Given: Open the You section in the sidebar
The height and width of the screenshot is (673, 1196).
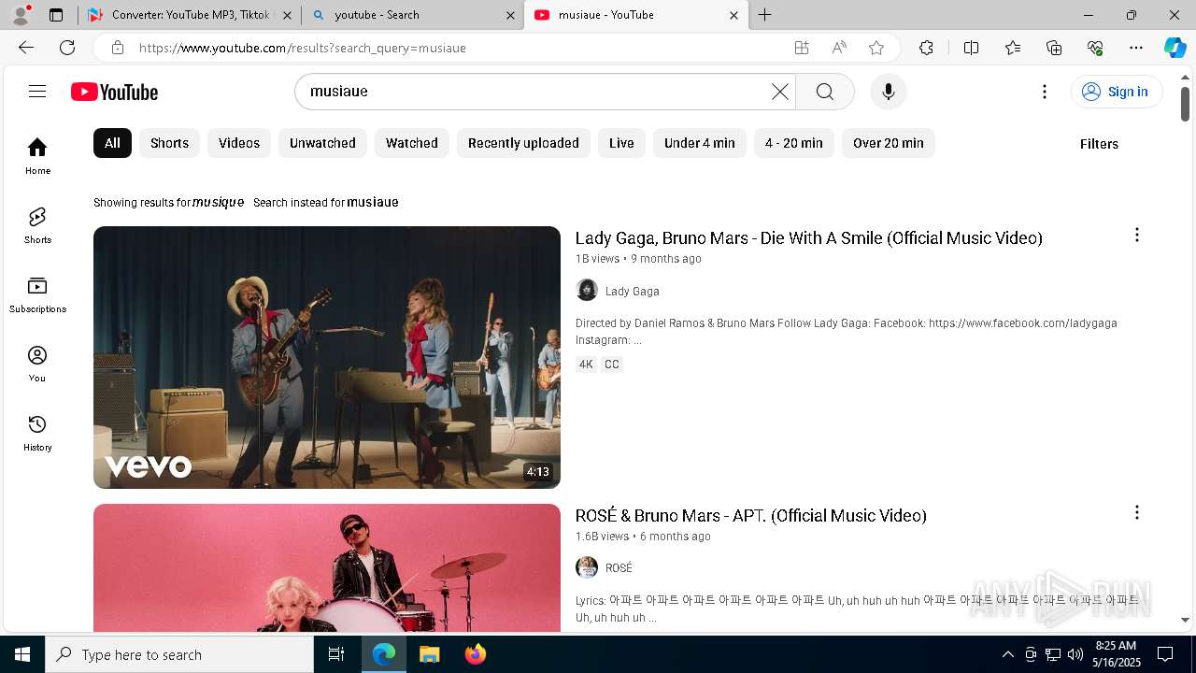Looking at the screenshot, I should (37, 364).
